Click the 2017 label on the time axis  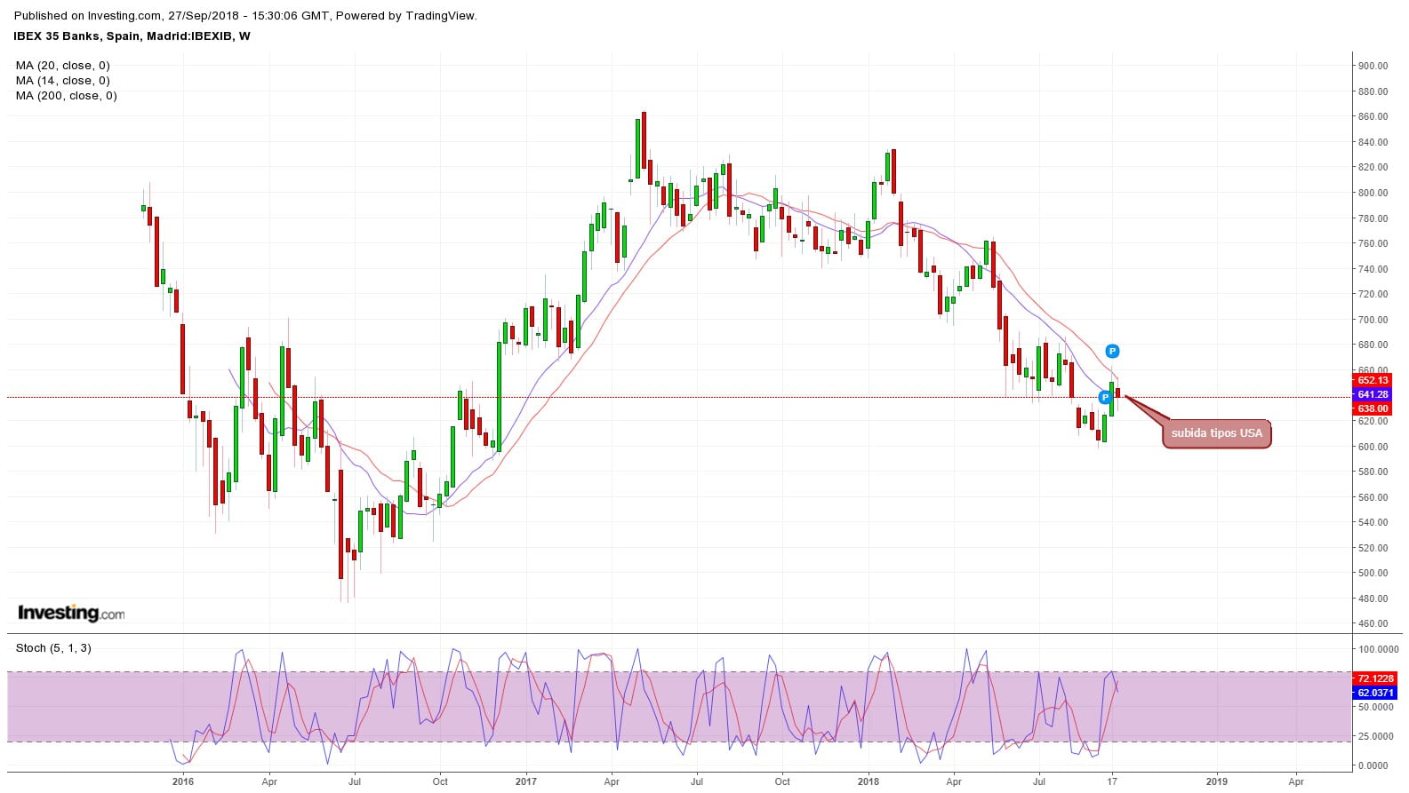(x=525, y=781)
